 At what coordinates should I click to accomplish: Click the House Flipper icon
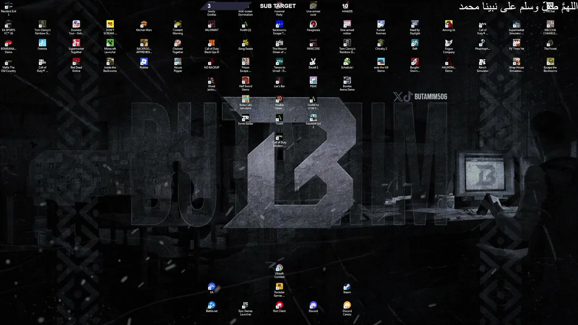point(178,65)
